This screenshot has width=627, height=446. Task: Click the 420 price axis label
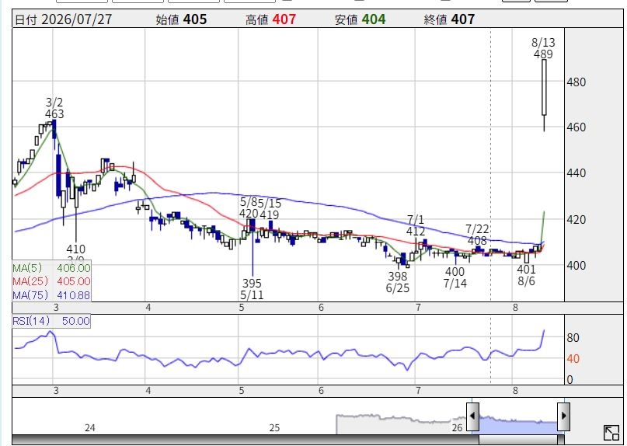(576, 220)
